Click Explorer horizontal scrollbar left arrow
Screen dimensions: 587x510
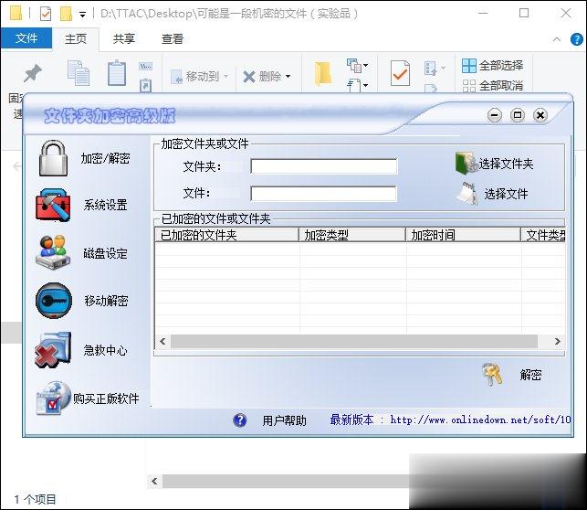[154, 481]
